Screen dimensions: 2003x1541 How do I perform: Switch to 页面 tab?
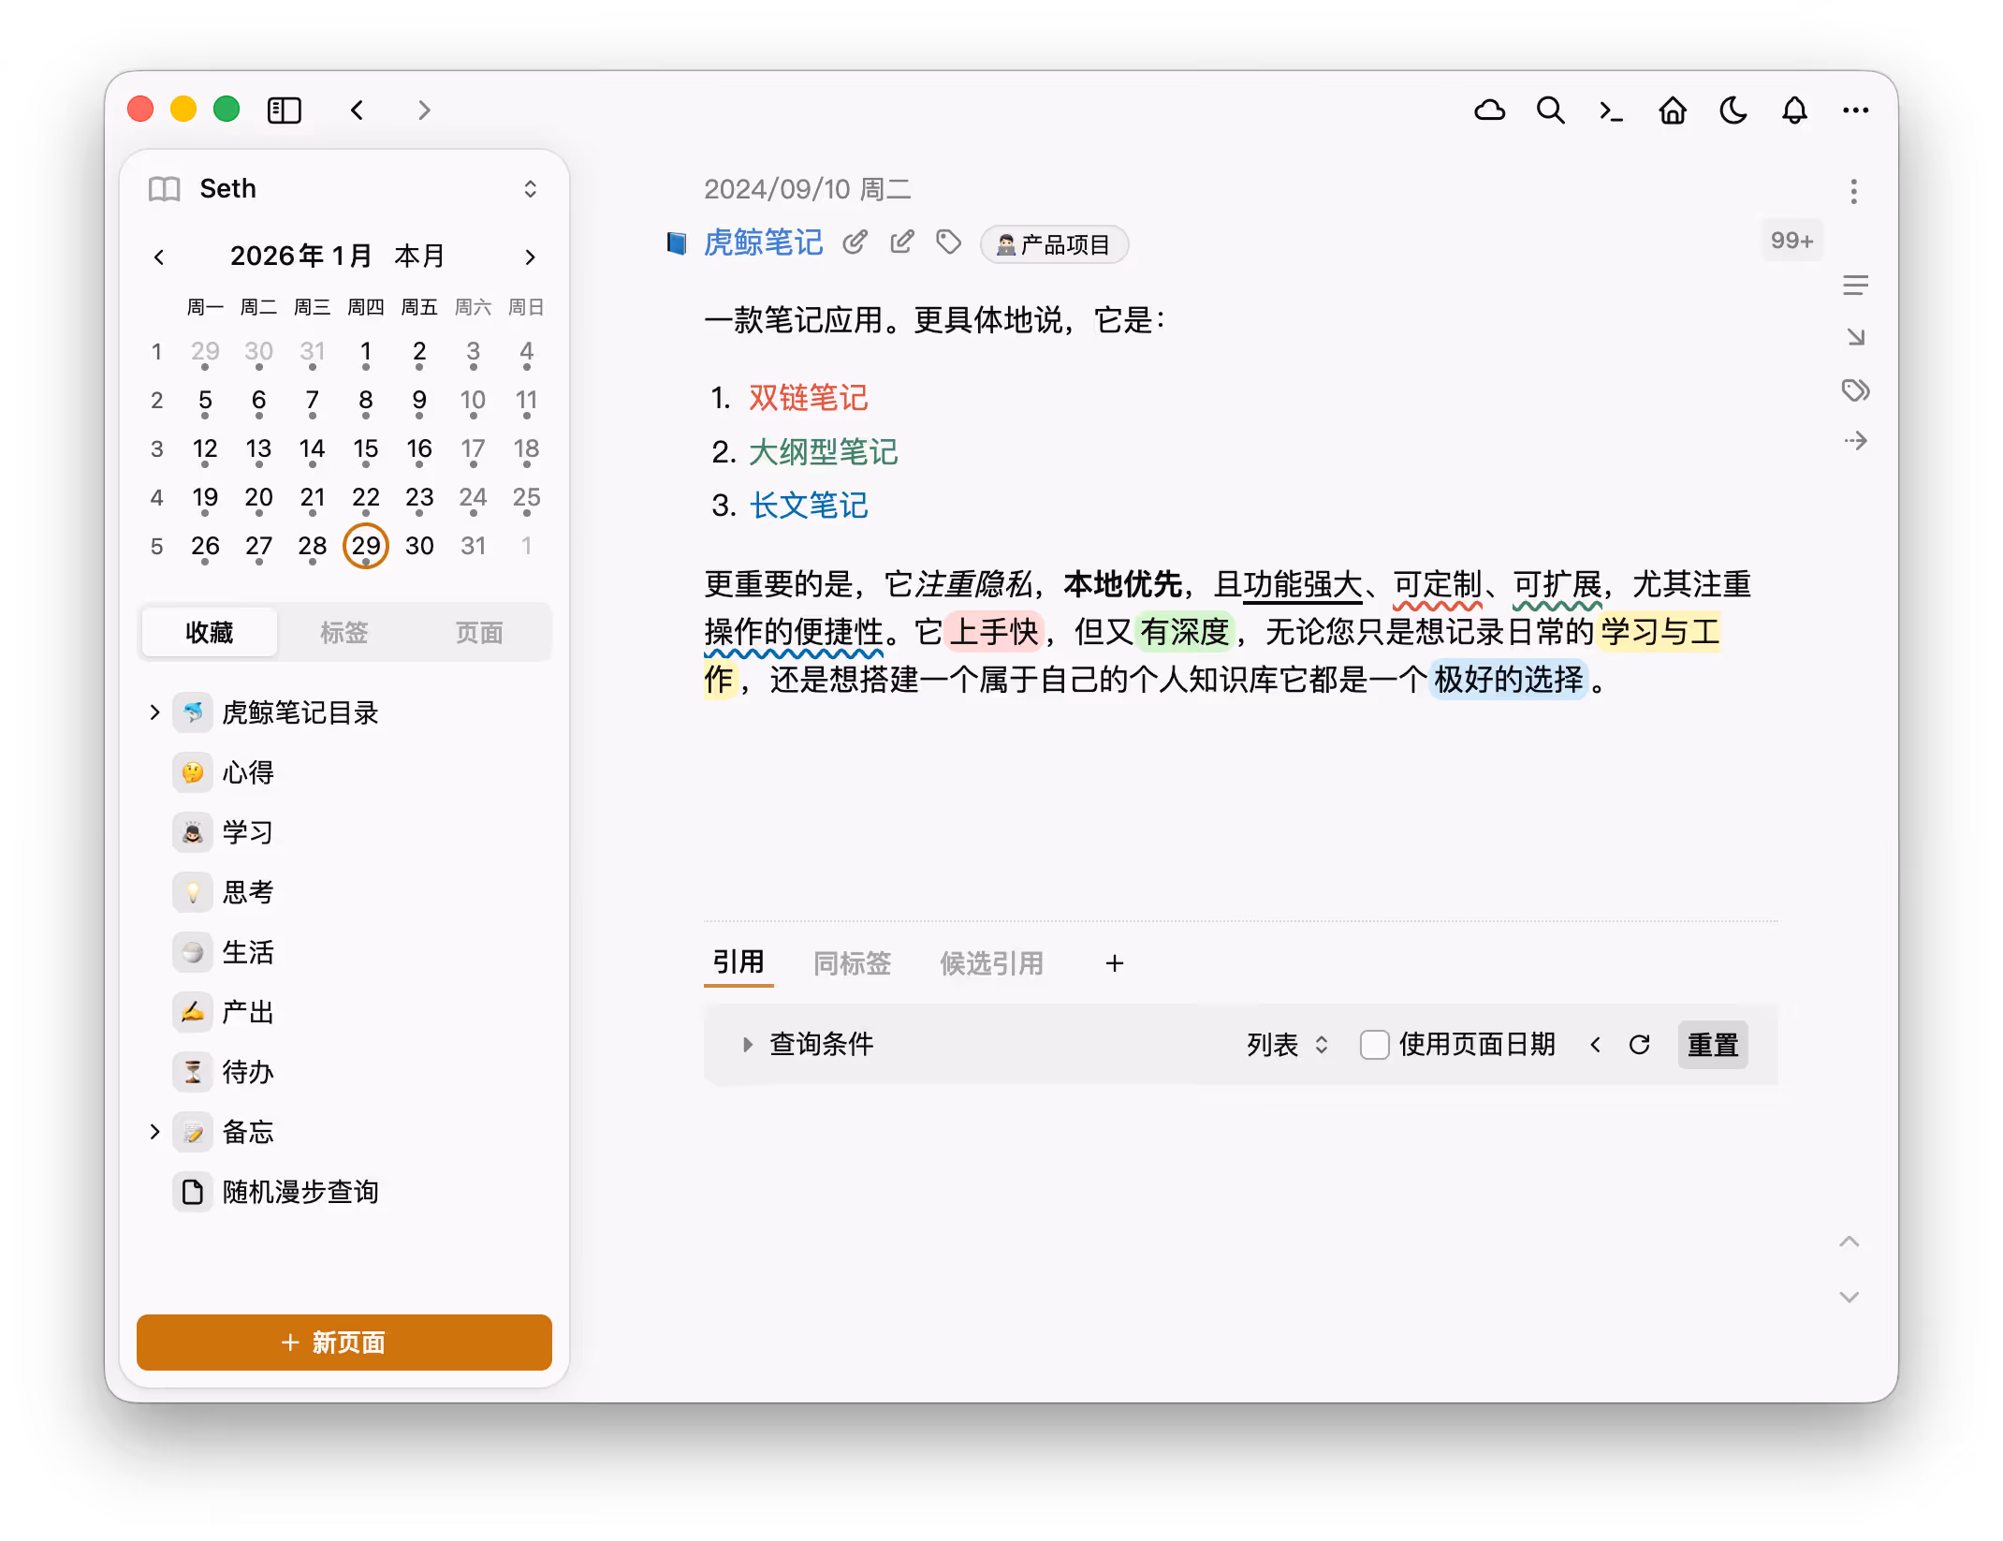click(x=479, y=633)
